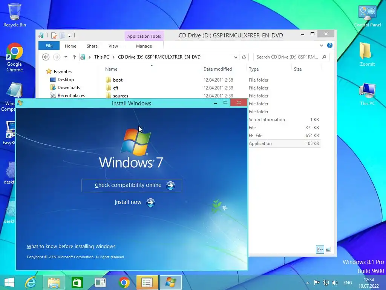386x290 pixels.
Task: Open the Home ribbon tab
Action: coord(70,46)
